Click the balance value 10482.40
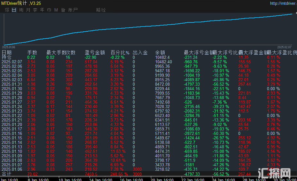Image resolution: width=297 pixels, height=181 pixels. point(163,62)
